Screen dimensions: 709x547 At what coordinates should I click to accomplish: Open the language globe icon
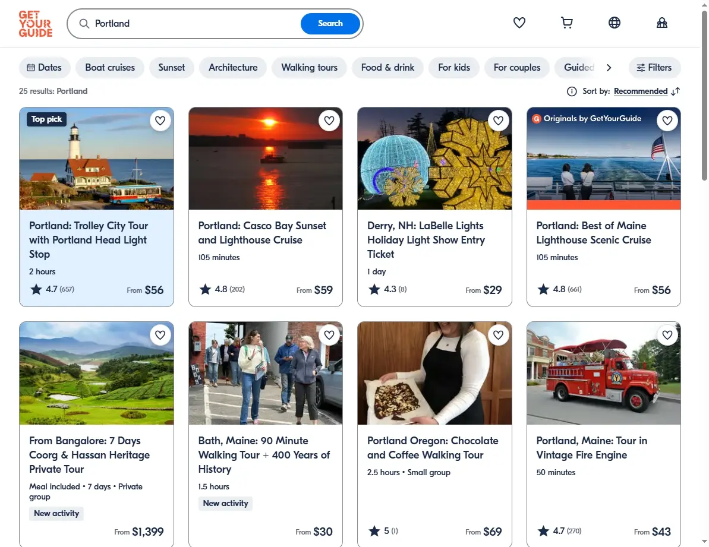(x=614, y=23)
